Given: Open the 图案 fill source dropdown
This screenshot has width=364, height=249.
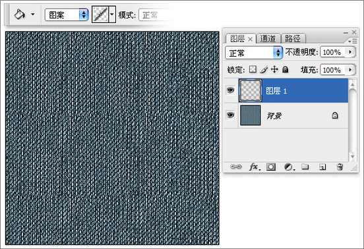Looking at the screenshot, I should (67, 15).
